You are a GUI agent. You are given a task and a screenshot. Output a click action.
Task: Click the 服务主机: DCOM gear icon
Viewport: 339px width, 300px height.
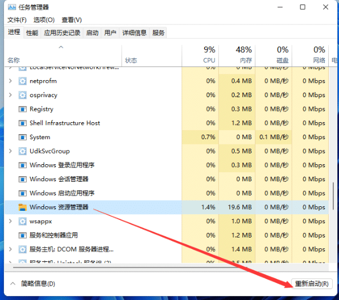23,249
